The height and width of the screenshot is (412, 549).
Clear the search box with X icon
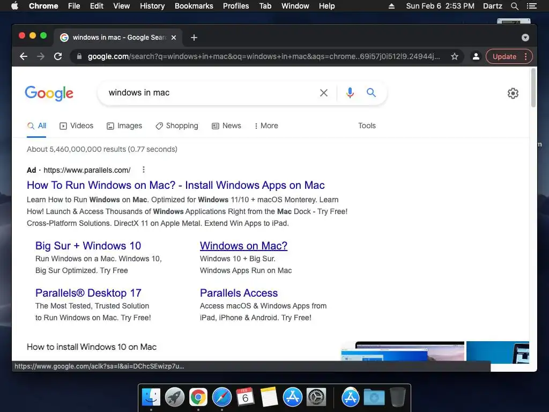pyautogui.click(x=324, y=93)
